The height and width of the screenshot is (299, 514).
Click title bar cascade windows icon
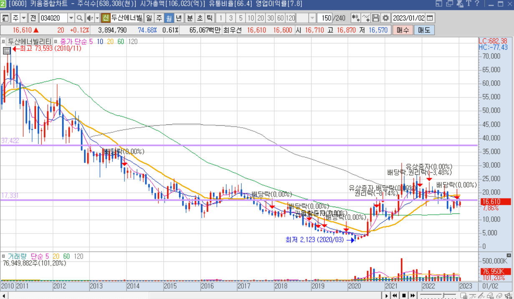(x=449, y=4)
